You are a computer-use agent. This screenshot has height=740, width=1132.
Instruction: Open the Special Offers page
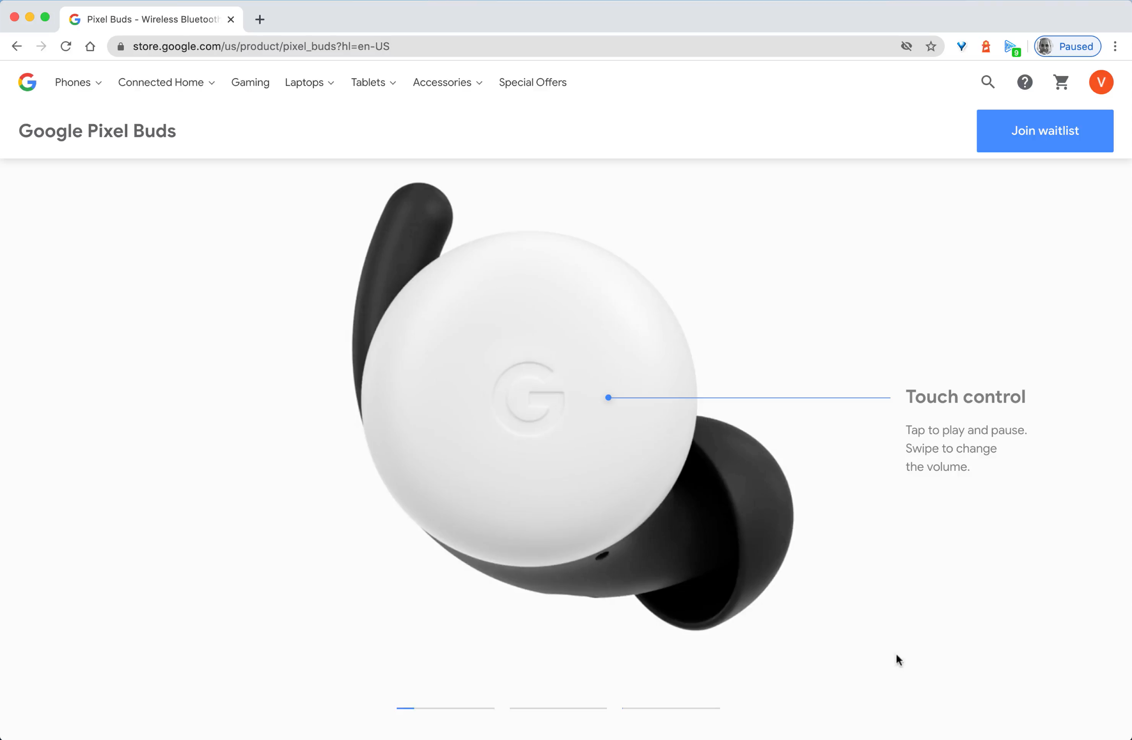point(532,82)
